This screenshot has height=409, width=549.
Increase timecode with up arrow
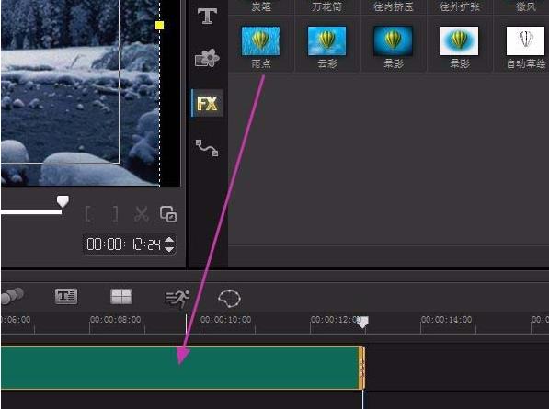click(169, 240)
